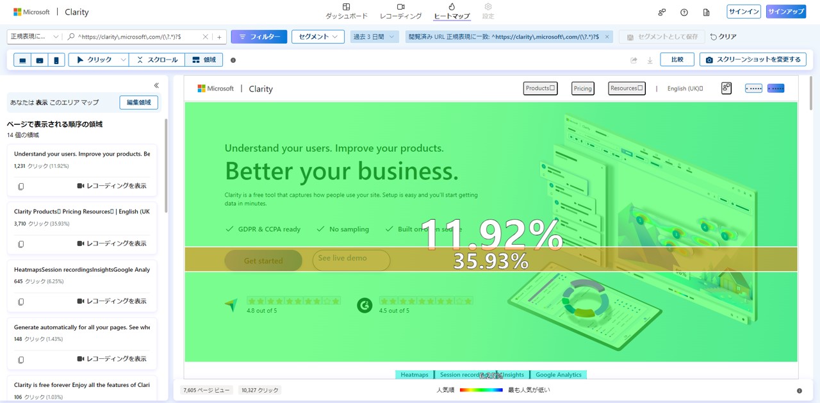Image resolution: width=820 pixels, height=403 pixels.
Task: Click 'Get started' button in preview
Action: pyautogui.click(x=263, y=261)
